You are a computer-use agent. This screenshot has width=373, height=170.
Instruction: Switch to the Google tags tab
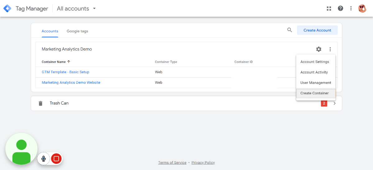pyautogui.click(x=77, y=31)
